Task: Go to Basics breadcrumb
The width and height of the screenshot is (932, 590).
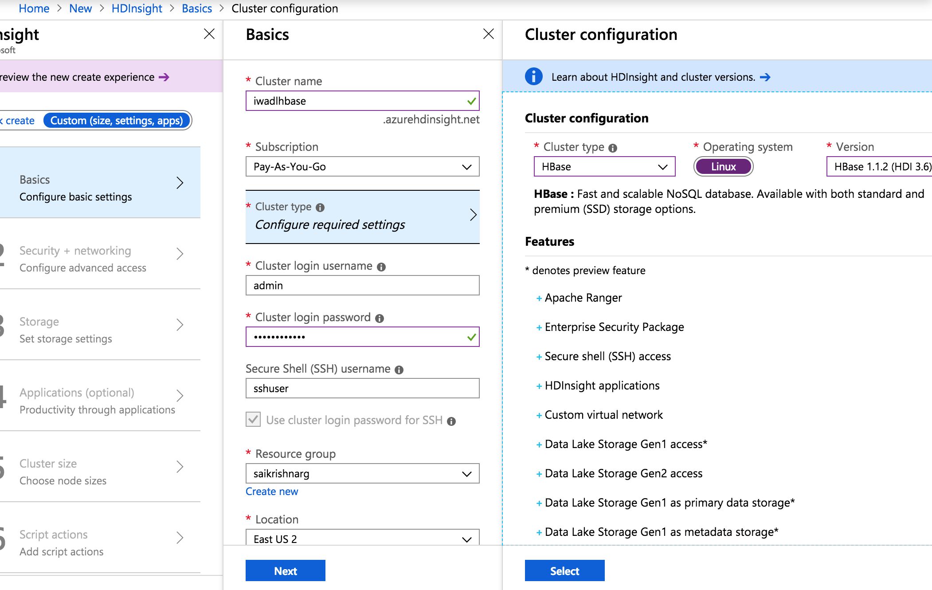Action: (197, 8)
